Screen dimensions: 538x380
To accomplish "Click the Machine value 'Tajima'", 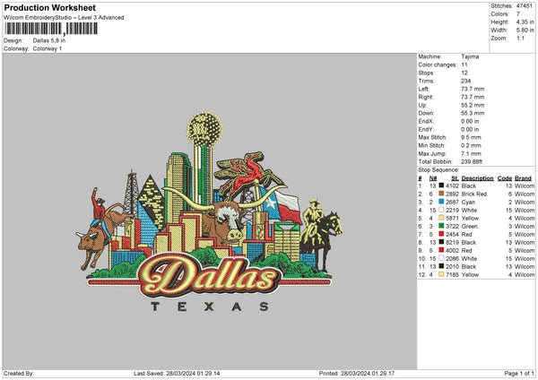I will coord(470,56).
